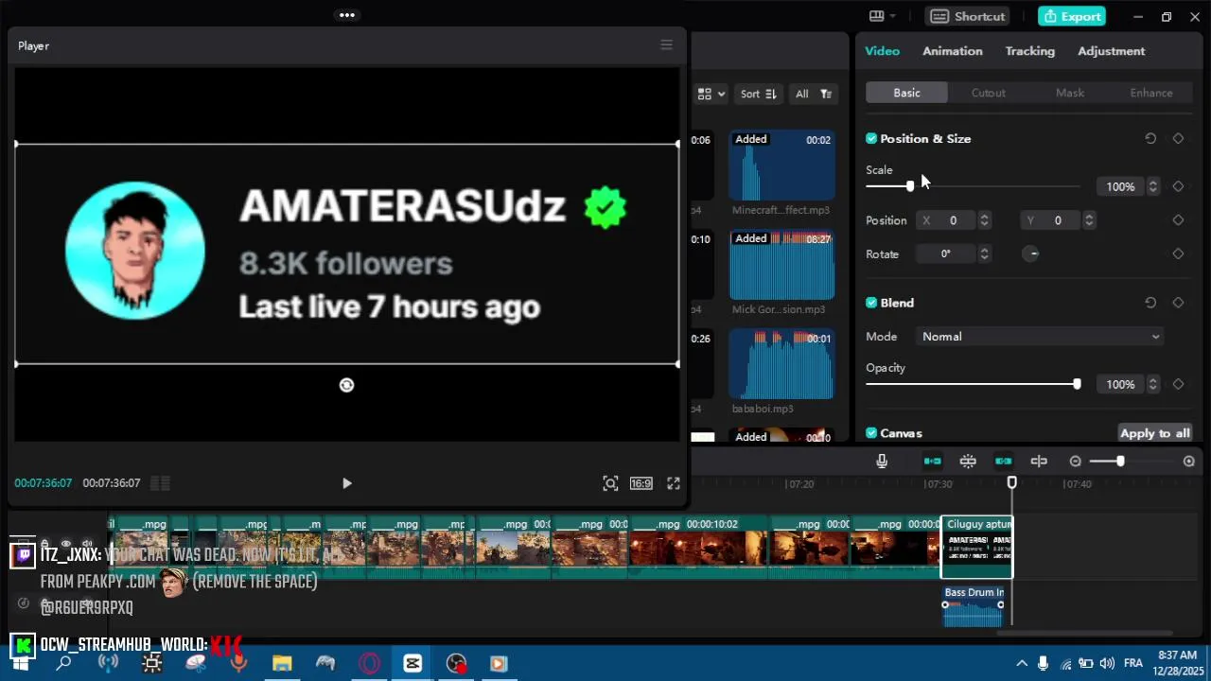Open the Shortcut panel
1211x681 pixels.
tap(966, 16)
